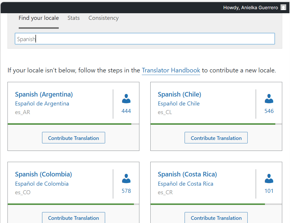Contribute Translation for Spanish (Argentina)
This screenshot has height=223, width=290.
(x=73, y=138)
